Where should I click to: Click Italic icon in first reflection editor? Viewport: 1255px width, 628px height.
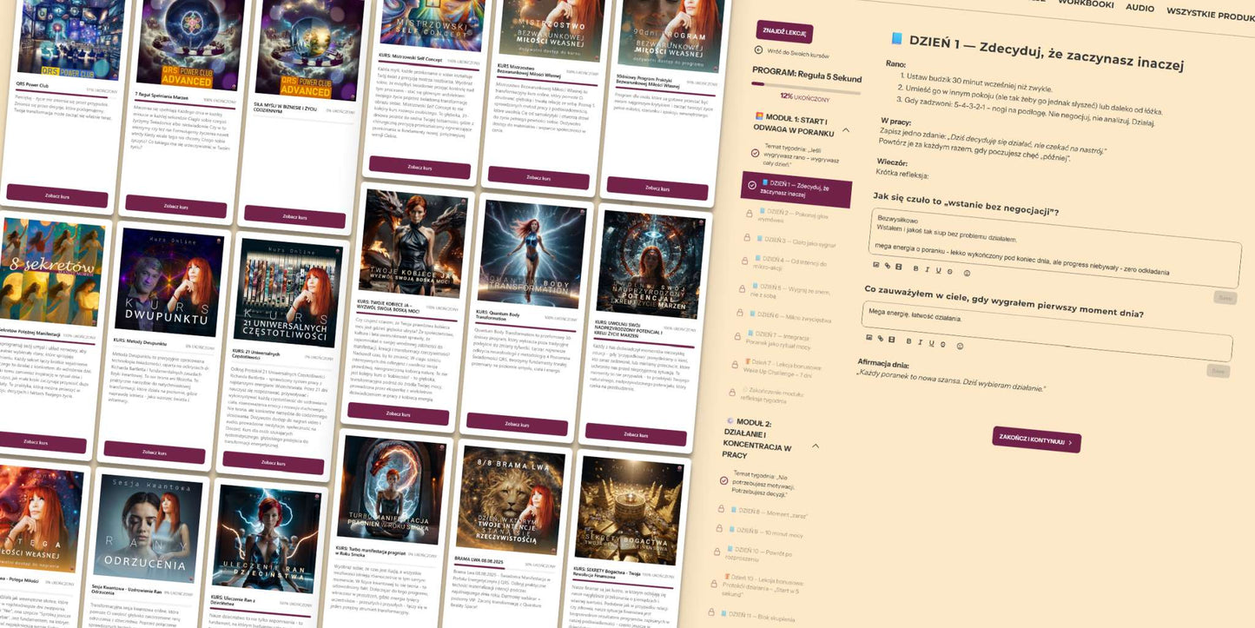[927, 269]
